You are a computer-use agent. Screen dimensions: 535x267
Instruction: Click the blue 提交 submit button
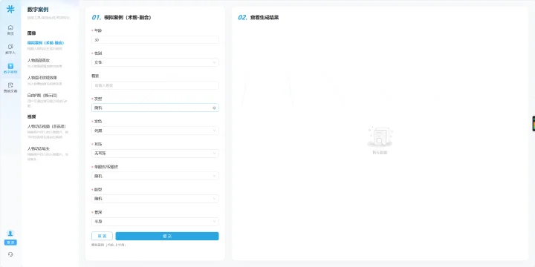pos(167,237)
